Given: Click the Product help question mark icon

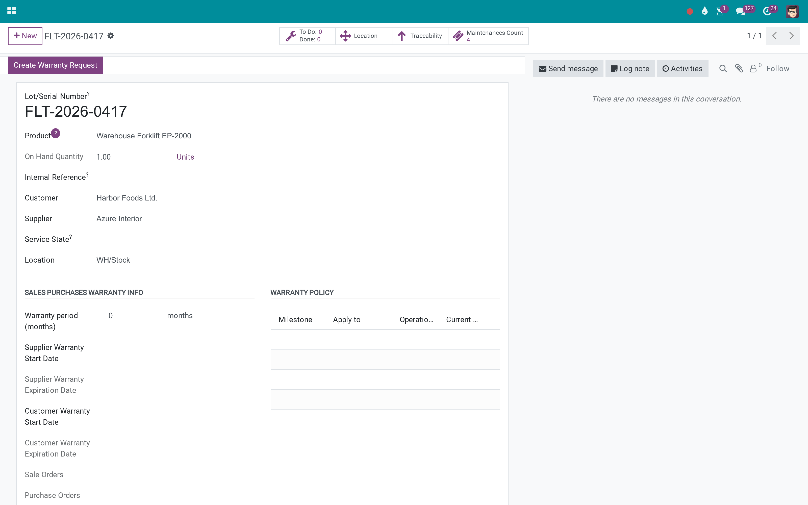Looking at the screenshot, I should pyautogui.click(x=56, y=133).
